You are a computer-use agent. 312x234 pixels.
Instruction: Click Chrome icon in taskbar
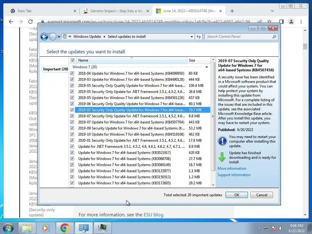tap(65, 228)
